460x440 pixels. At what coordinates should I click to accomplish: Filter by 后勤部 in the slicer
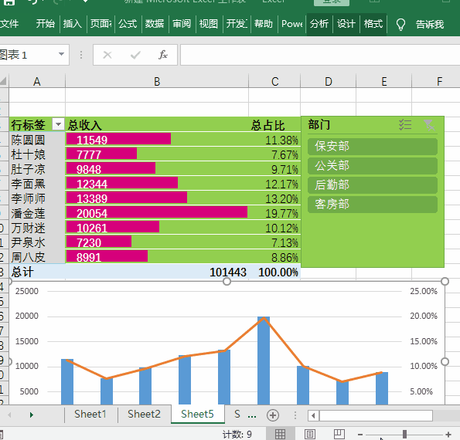[373, 184]
